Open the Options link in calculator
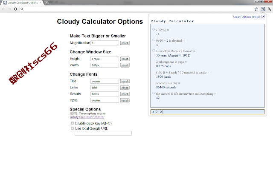The width and height of the screenshot is (273, 170). click(247, 17)
